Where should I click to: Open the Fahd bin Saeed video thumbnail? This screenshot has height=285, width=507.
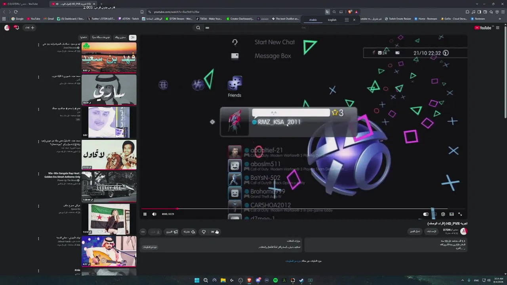tap(109, 57)
